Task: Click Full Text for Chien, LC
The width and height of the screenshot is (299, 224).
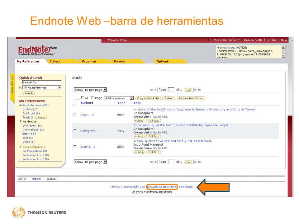Action: [x=154, y=121]
